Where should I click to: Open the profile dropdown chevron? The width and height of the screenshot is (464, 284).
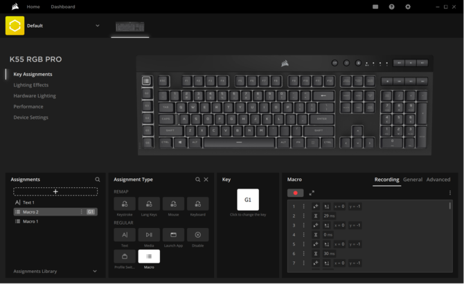pos(98,26)
